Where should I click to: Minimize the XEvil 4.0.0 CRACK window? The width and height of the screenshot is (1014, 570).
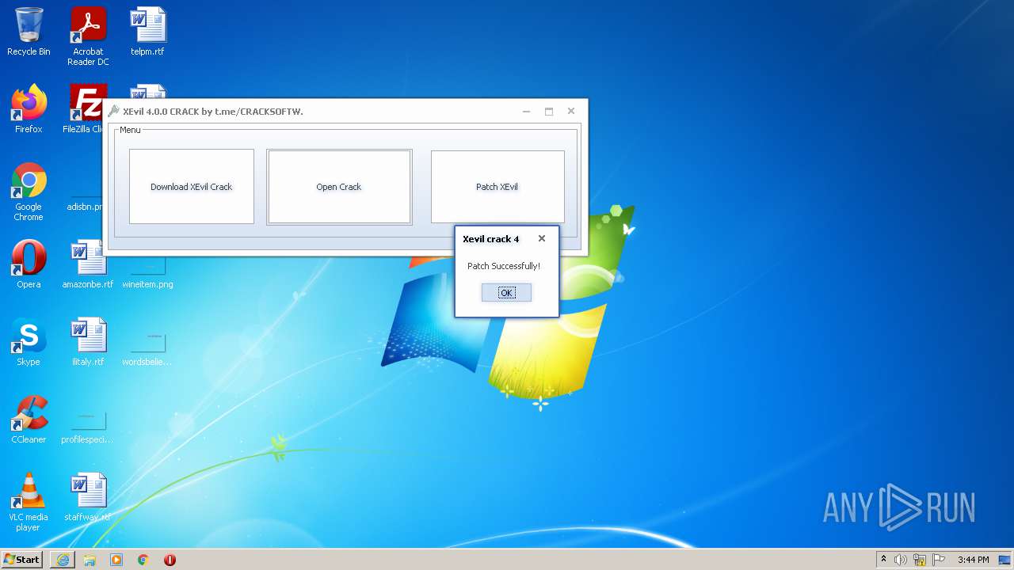click(526, 112)
